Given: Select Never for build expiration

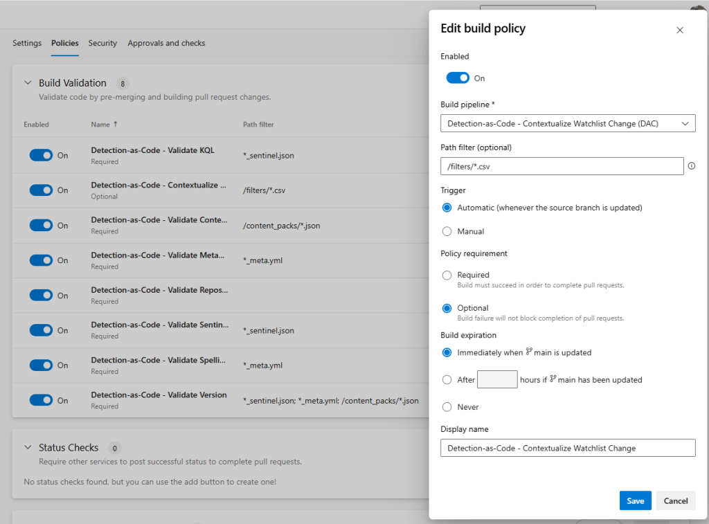Looking at the screenshot, I should click(x=447, y=407).
